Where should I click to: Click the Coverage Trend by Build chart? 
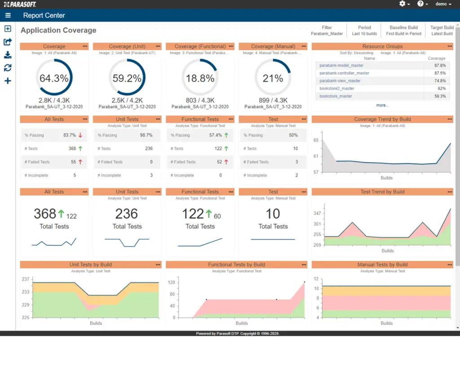point(386,152)
